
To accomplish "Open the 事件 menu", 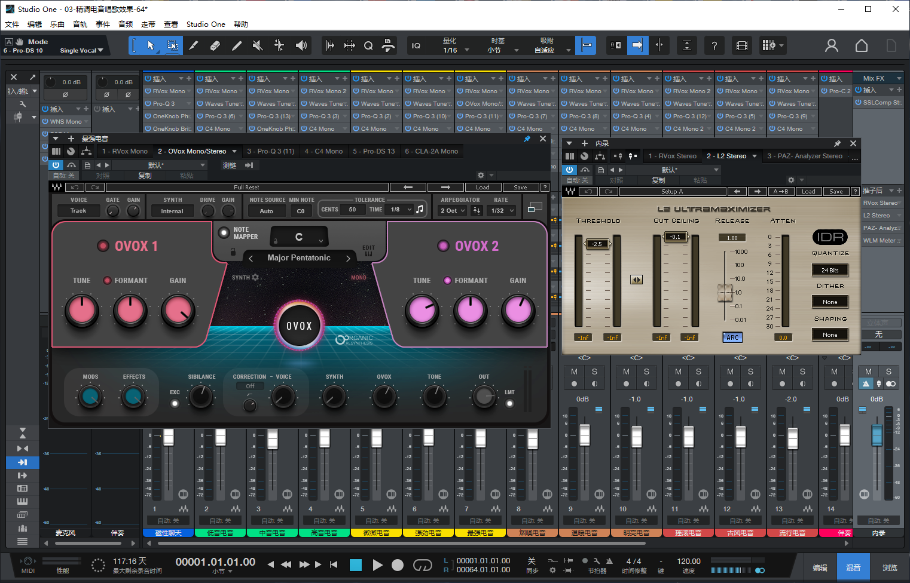I will pos(102,24).
